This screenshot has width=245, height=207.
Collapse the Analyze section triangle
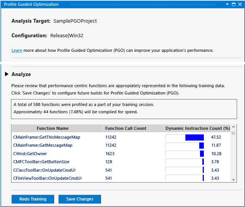point(7,74)
